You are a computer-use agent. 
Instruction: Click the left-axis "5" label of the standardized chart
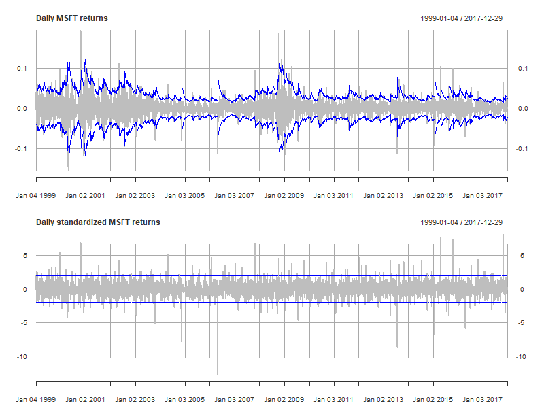(25, 256)
